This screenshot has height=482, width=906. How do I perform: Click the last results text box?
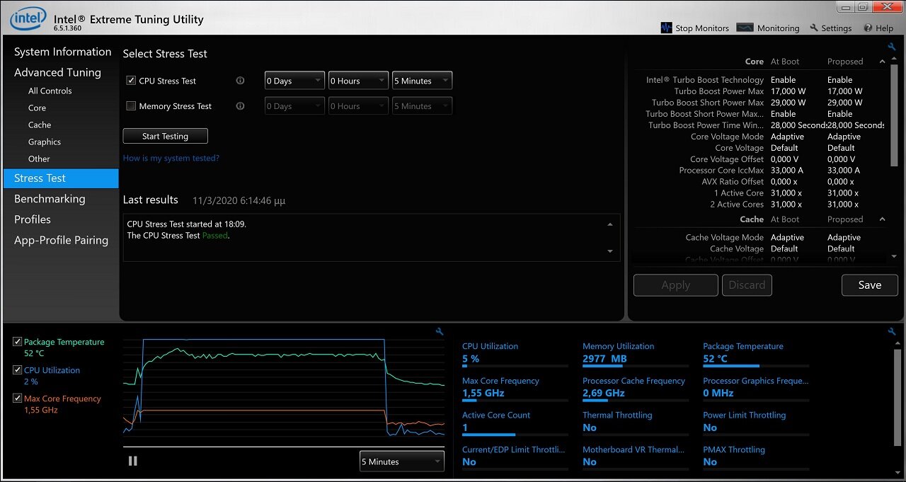[372, 238]
